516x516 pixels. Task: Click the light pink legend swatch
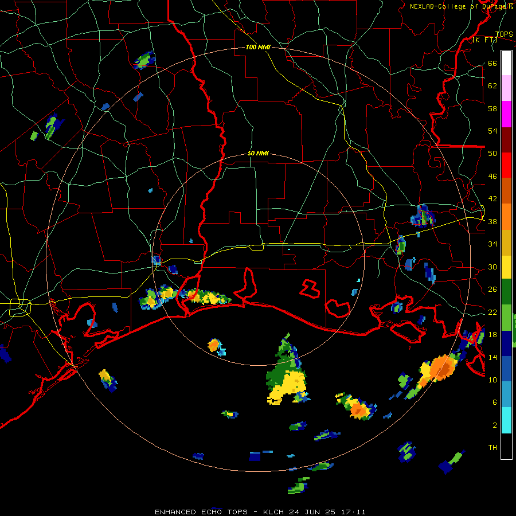(506, 88)
